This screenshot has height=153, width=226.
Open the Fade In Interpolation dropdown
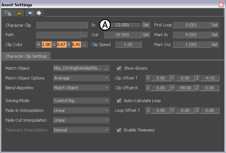(81, 111)
